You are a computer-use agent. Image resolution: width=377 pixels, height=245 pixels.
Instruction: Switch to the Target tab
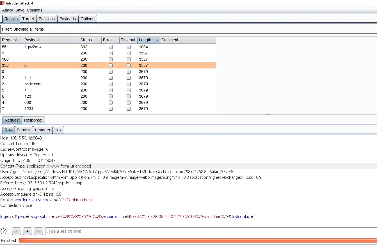click(x=28, y=19)
